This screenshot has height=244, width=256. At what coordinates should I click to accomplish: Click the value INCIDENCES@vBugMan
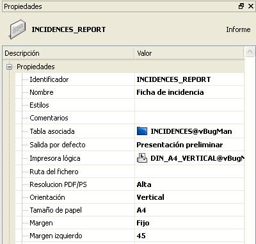coord(191,131)
